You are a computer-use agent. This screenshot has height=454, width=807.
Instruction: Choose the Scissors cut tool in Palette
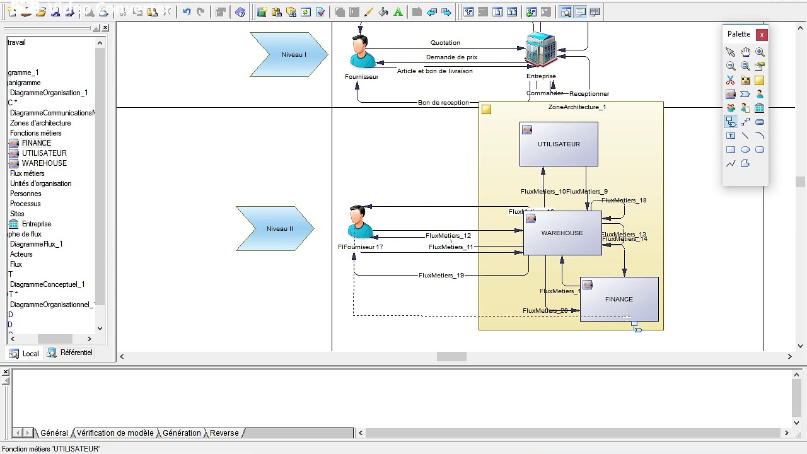click(730, 80)
